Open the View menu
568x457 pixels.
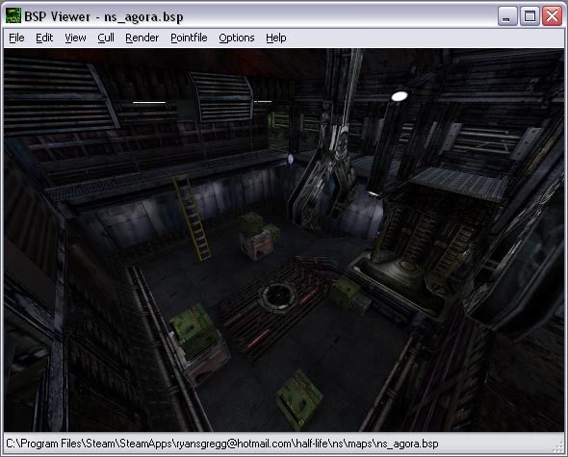coord(75,38)
